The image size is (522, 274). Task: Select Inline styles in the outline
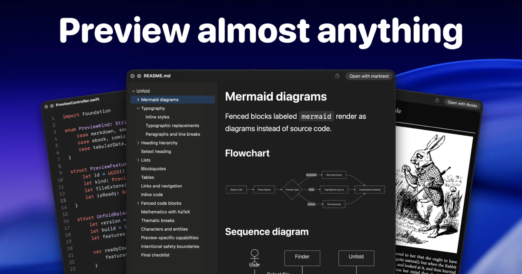pyautogui.click(x=157, y=117)
